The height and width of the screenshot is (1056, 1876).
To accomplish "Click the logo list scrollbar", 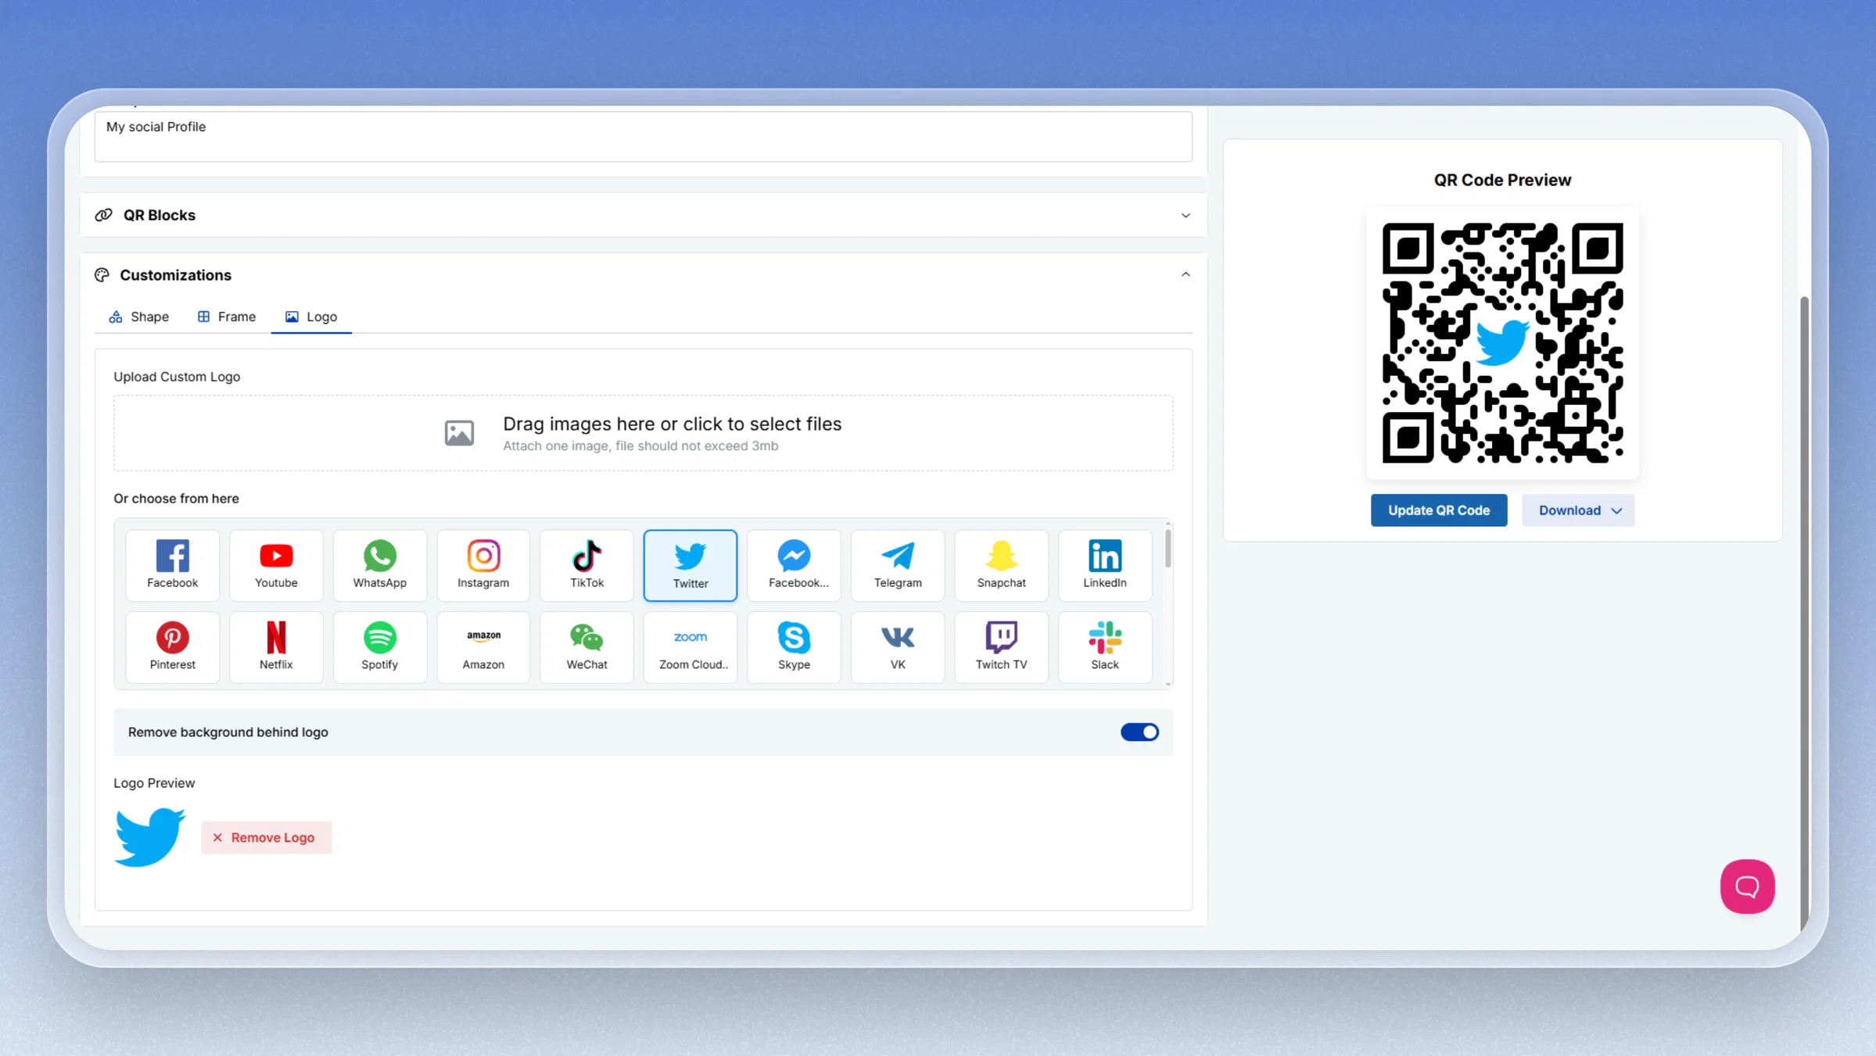I will 1168,548.
